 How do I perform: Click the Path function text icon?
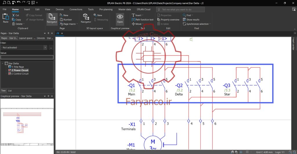[x=133, y=19]
